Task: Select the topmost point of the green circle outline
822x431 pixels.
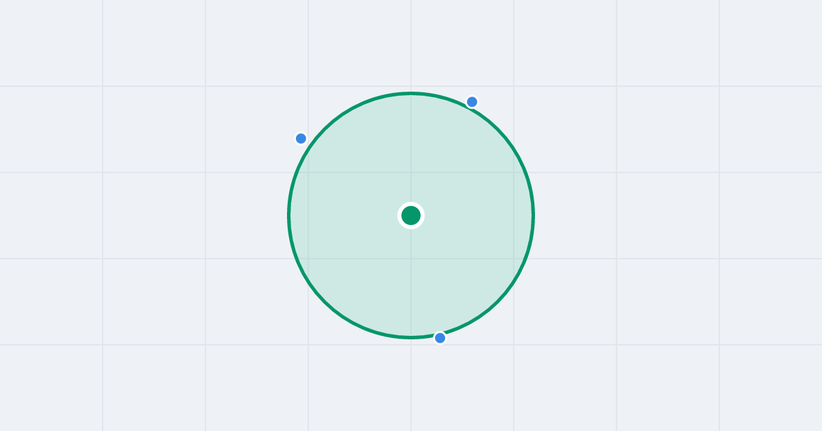Action: [x=411, y=94]
